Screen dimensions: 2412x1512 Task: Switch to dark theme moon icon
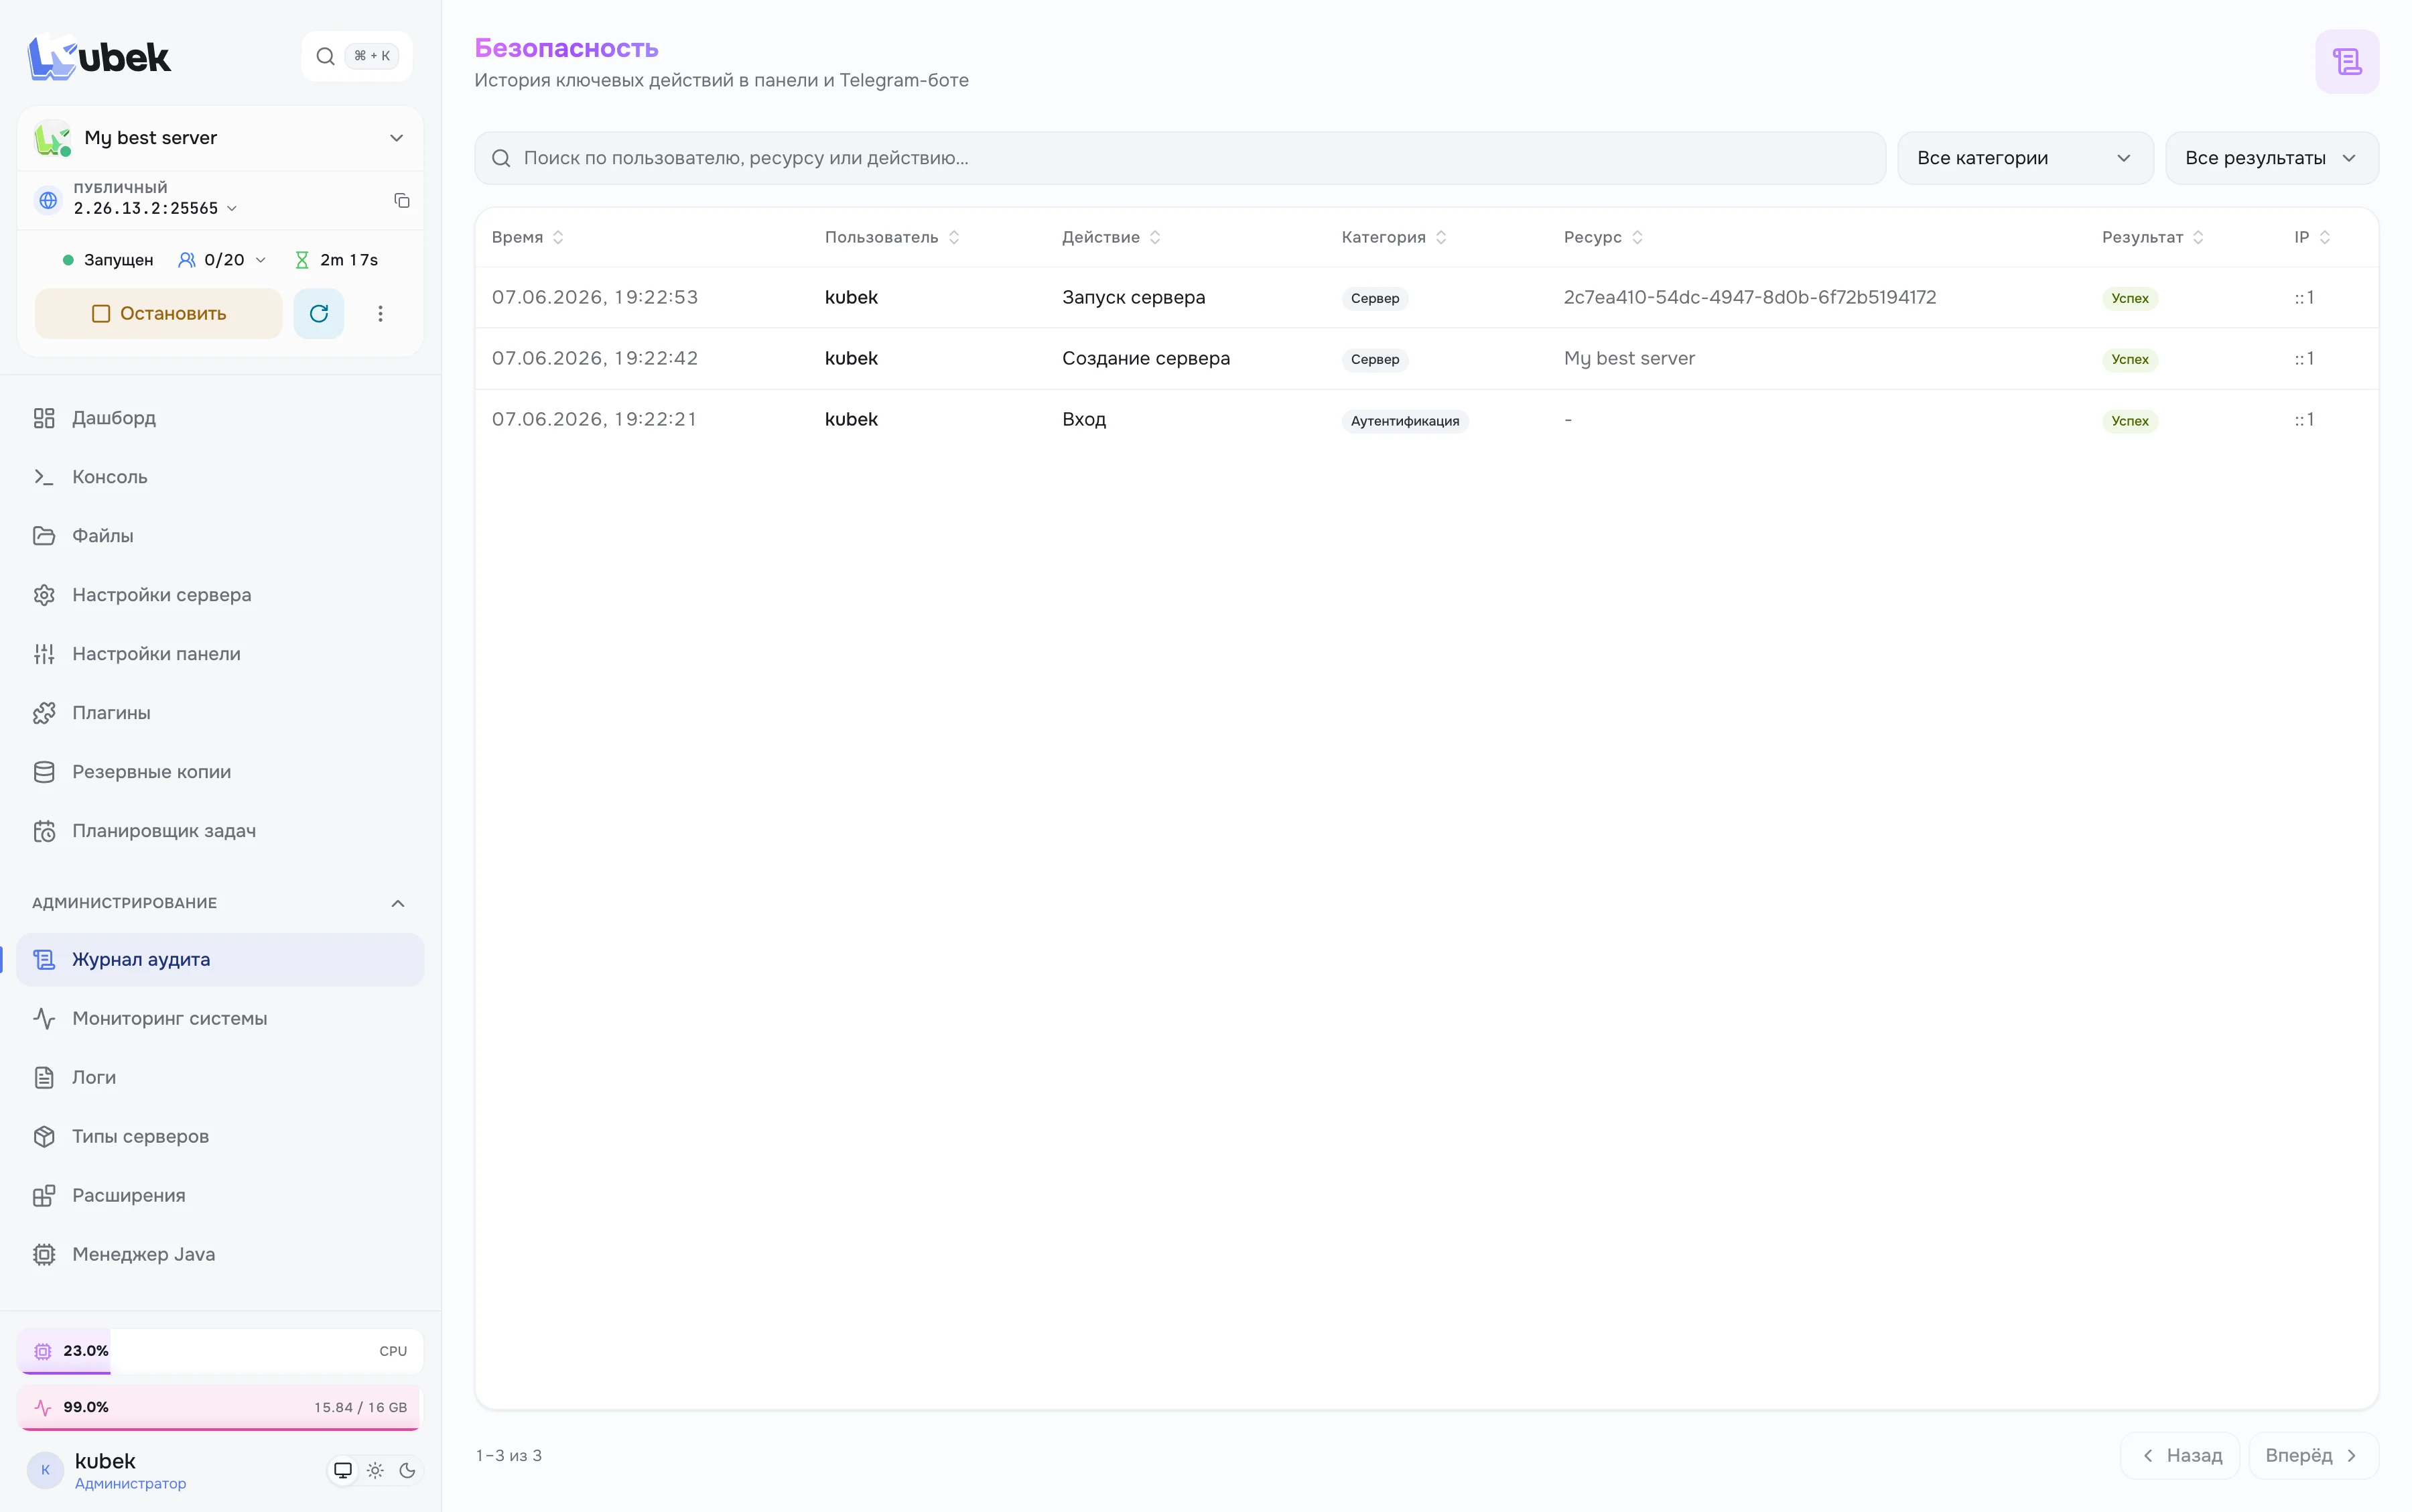point(407,1470)
